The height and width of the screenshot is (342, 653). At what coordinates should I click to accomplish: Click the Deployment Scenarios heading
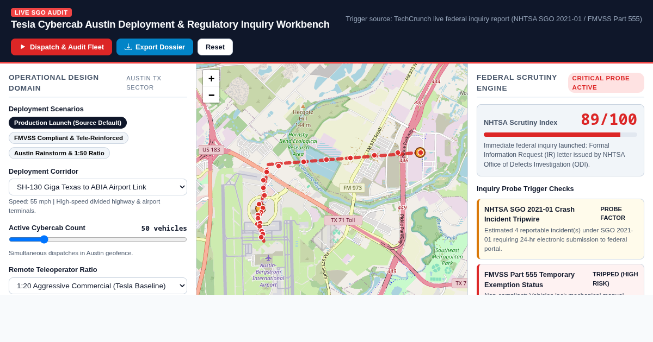click(x=46, y=109)
